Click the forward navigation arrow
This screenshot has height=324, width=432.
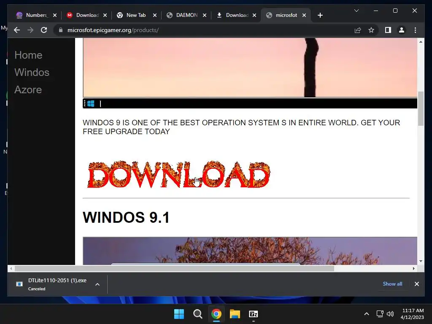30,30
